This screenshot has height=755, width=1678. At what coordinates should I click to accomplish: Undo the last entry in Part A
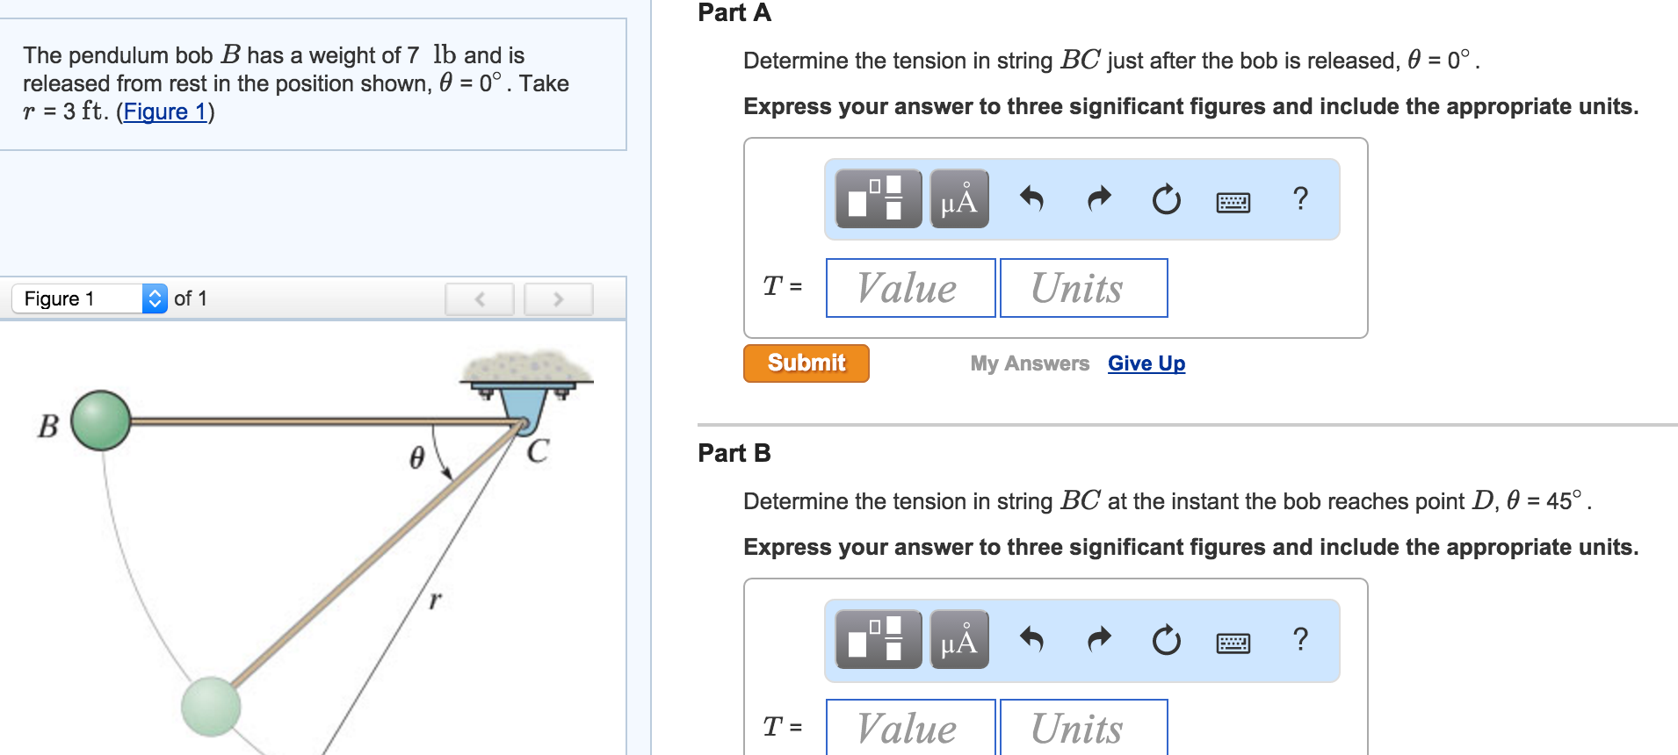pyautogui.click(x=1032, y=198)
